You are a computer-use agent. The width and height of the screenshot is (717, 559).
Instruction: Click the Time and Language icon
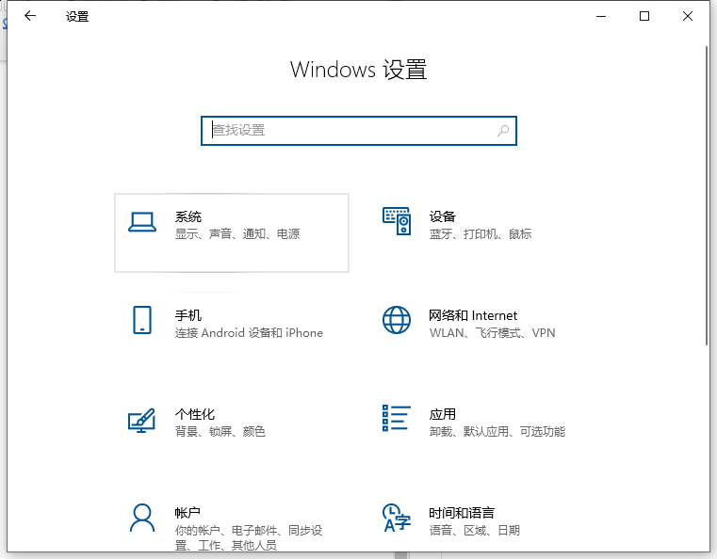click(397, 517)
